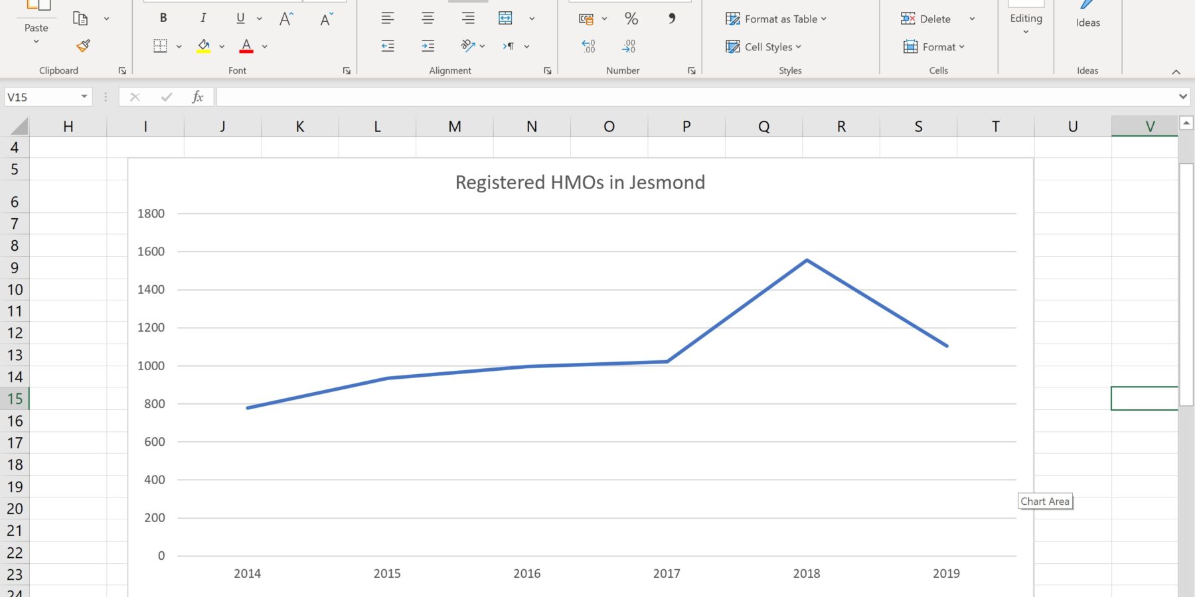
Task: Apply percent style to the cell
Action: pyautogui.click(x=631, y=19)
